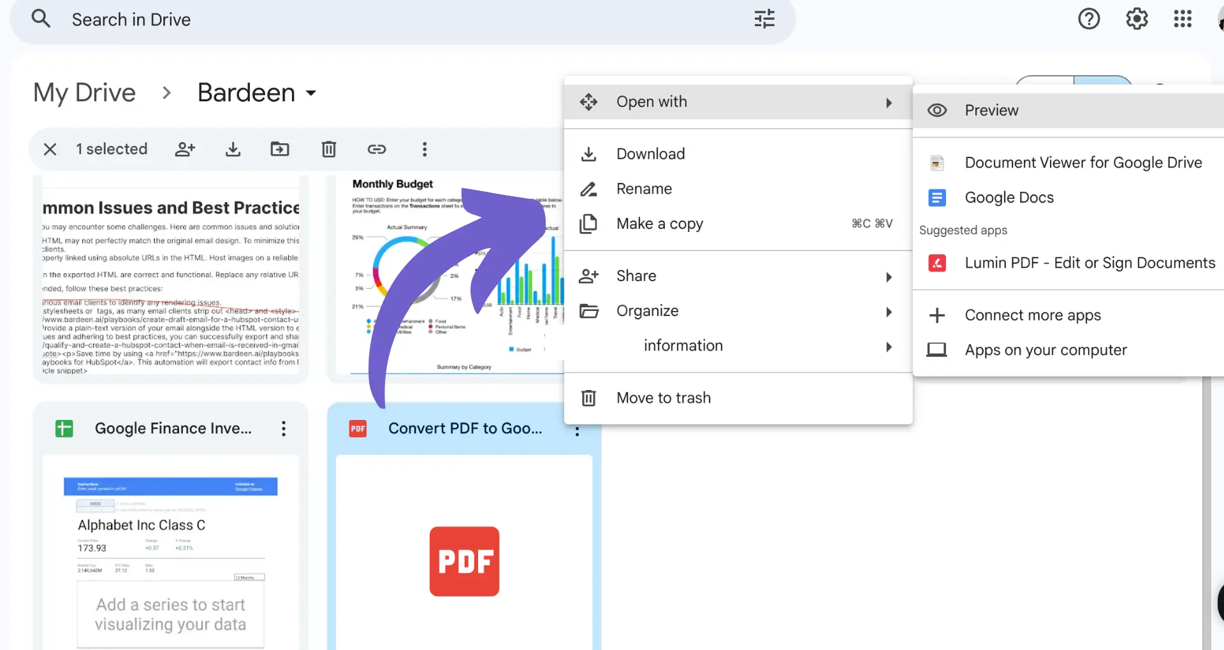This screenshot has width=1224, height=650.
Task: Choose Download from context menu
Action: [738, 154]
